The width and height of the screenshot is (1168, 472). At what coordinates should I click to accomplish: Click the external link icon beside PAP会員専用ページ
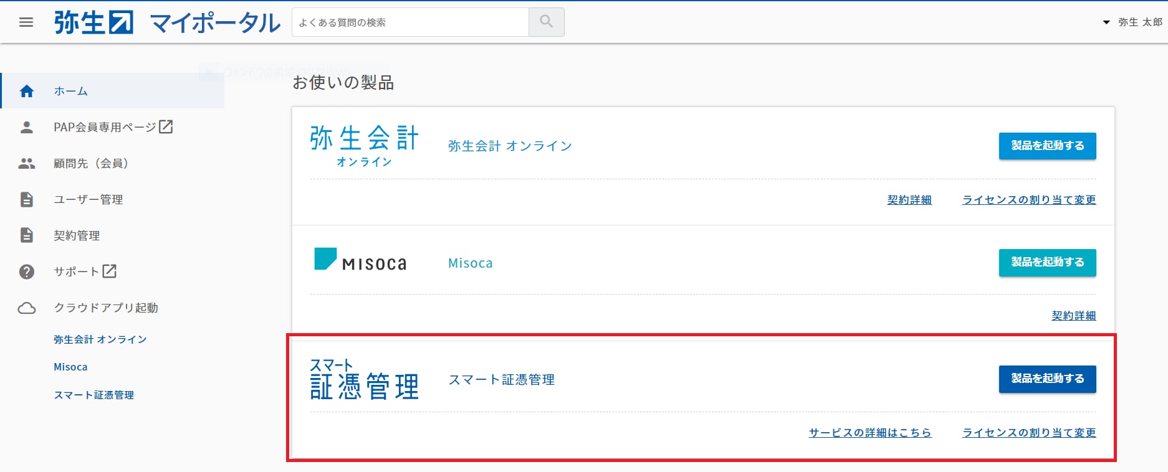tap(166, 127)
